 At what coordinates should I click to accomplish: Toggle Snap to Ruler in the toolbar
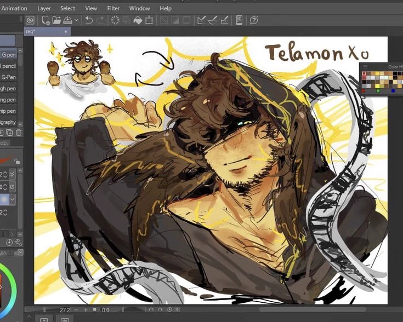point(201,20)
